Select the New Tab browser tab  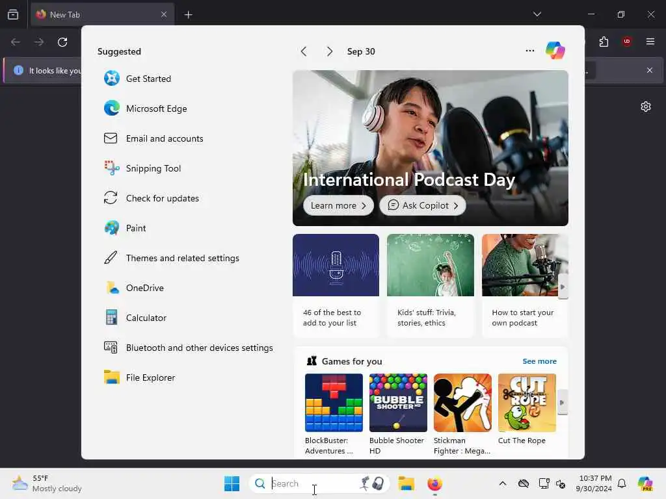pos(102,14)
